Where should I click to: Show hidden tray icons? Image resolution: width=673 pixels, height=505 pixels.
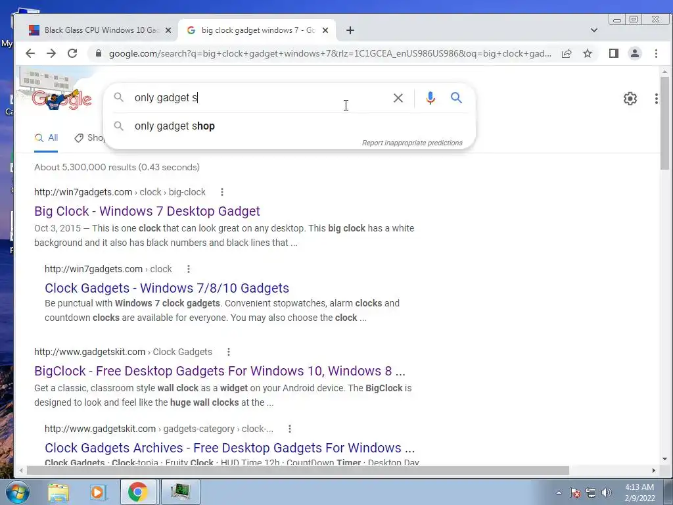click(x=559, y=493)
